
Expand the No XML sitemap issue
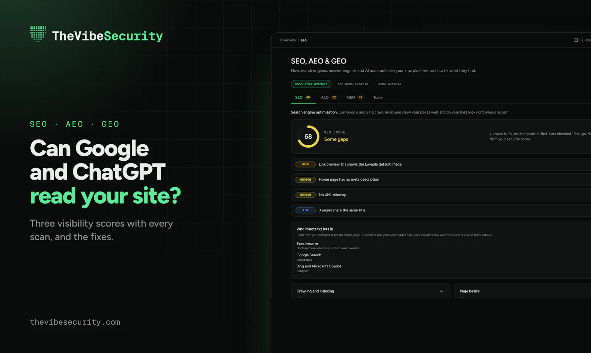coord(441,195)
